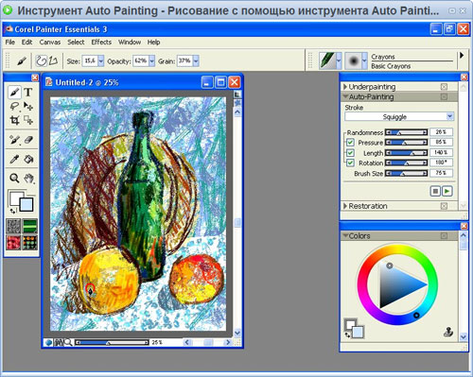Adjust the Randomness slider
The image size is (473, 377).
click(406, 132)
